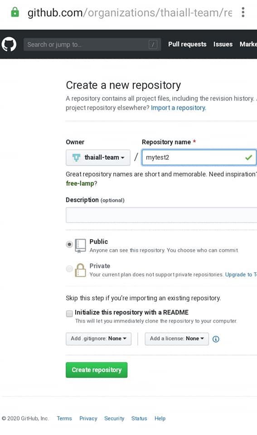Click the green padlock security icon

[15, 12]
